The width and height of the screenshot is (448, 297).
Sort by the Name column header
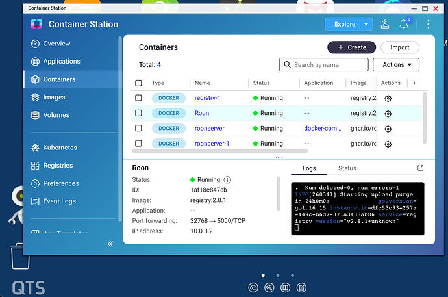(x=203, y=83)
